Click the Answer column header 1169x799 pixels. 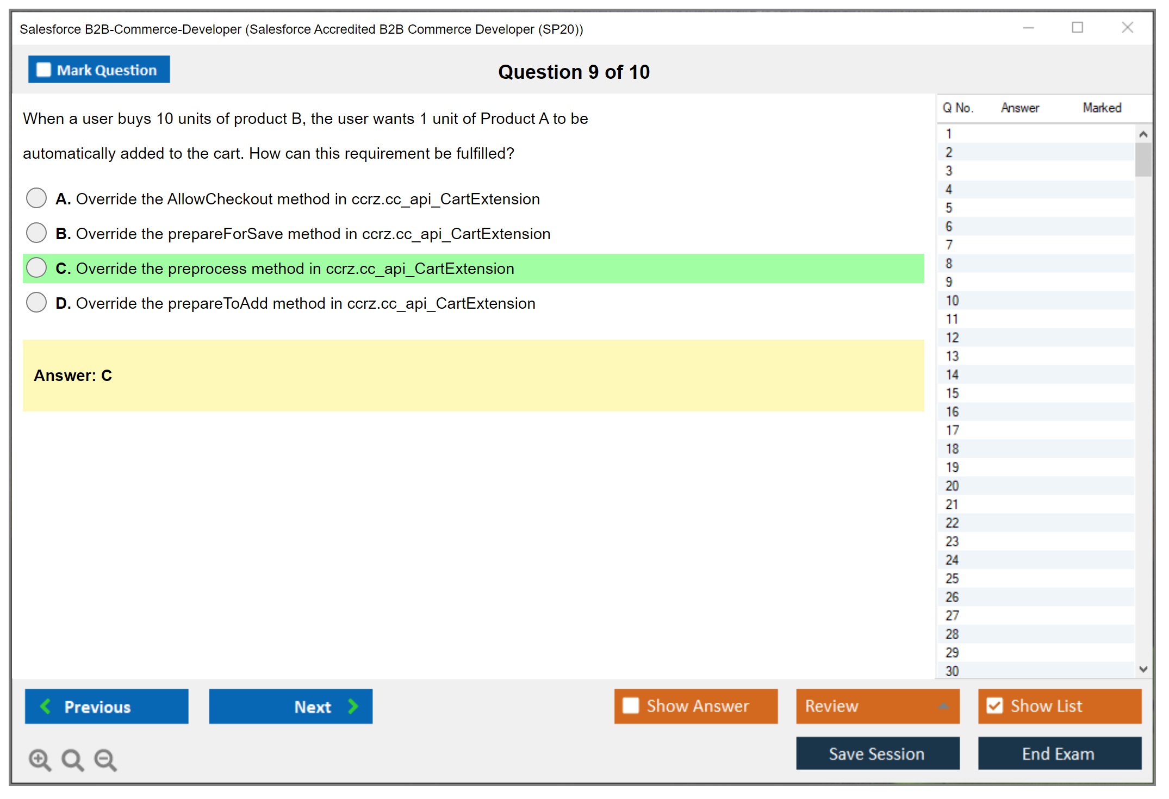pos(1019,108)
